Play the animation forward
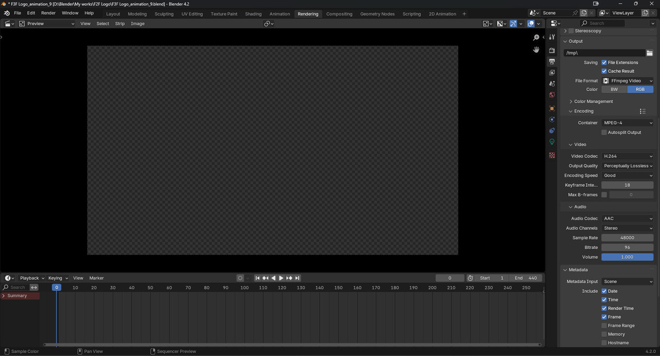This screenshot has height=356, width=660. (281, 278)
